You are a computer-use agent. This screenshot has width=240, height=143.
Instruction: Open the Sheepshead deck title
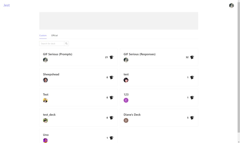[51, 74]
